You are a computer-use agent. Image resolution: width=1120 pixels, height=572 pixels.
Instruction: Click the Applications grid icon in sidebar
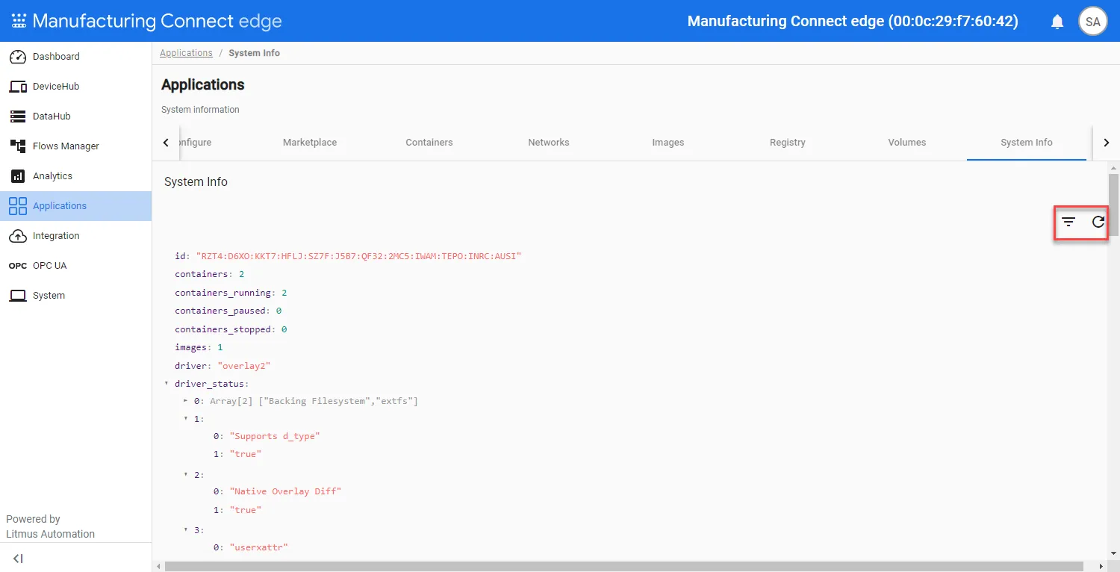pyautogui.click(x=18, y=206)
